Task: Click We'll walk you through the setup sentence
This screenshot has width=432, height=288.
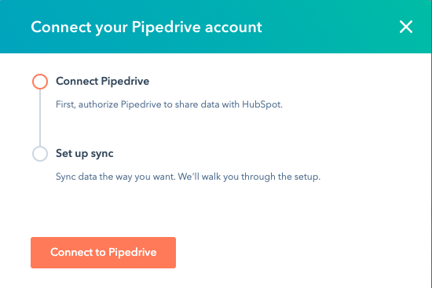Action: coord(249,177)
